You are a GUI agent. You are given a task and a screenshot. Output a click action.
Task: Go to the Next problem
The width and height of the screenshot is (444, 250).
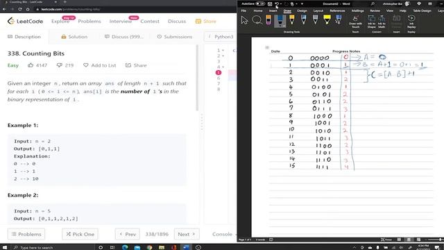click(x=187, y=234)
